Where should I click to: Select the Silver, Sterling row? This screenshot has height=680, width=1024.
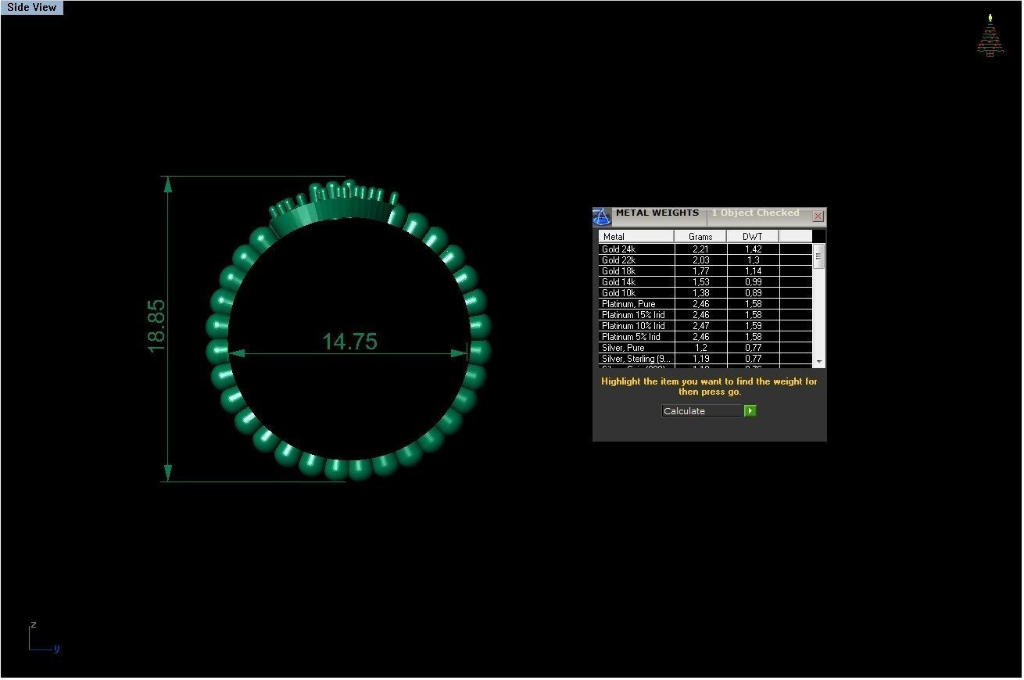[706, 359]
